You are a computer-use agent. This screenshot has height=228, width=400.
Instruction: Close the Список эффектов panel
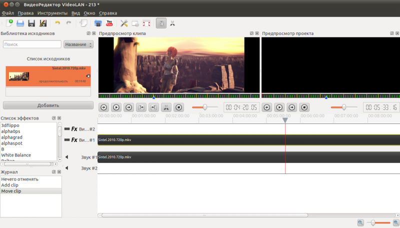(59, 118)
